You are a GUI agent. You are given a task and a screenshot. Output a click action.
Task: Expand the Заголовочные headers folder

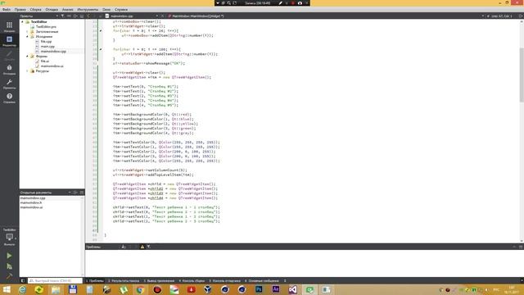(27, 31)
